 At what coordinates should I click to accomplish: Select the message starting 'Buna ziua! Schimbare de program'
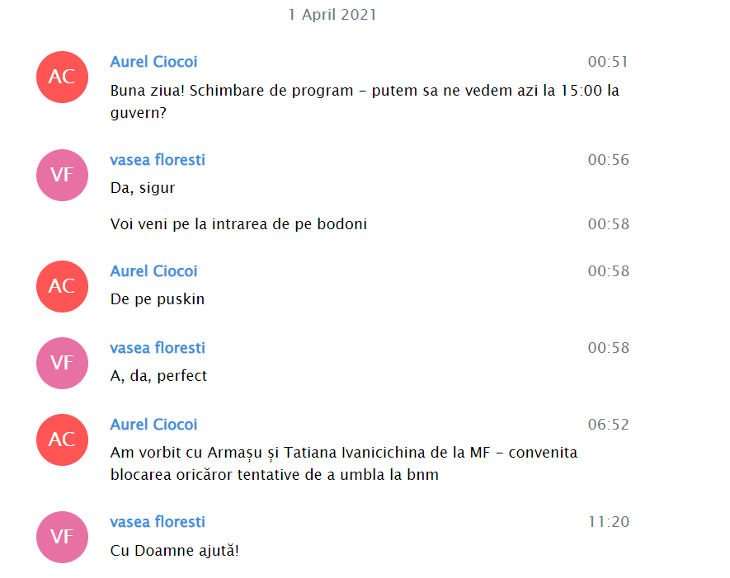[x=365, y=101]
